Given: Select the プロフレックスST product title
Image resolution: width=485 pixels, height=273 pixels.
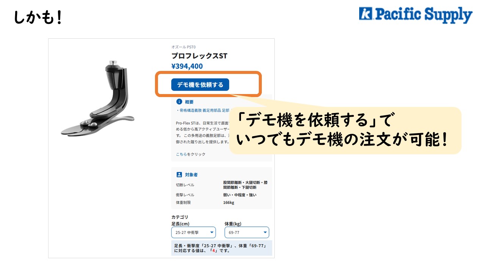Looking at the screenshot, I should coord(199,56).
